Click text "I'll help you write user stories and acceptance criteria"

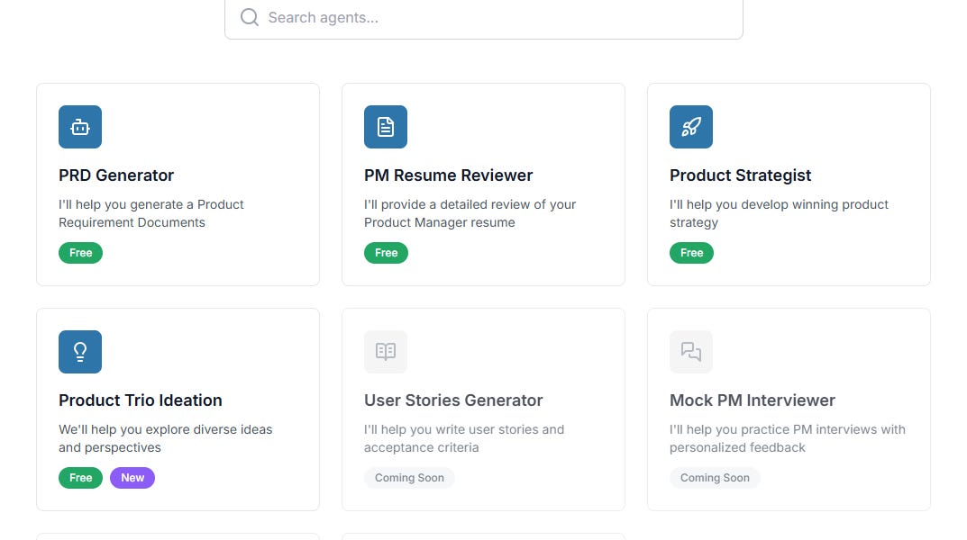point(464,438)
